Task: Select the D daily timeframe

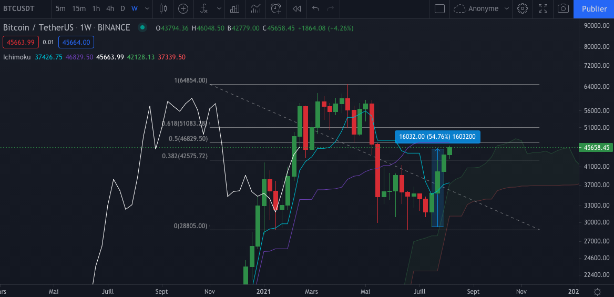Action: 122,8
